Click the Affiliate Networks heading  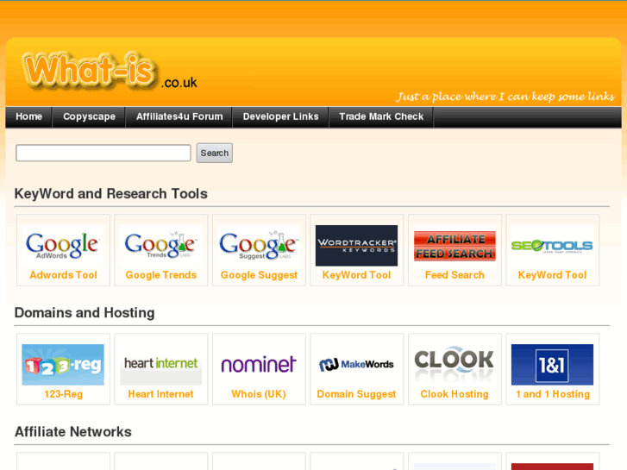tap(73, 432)
